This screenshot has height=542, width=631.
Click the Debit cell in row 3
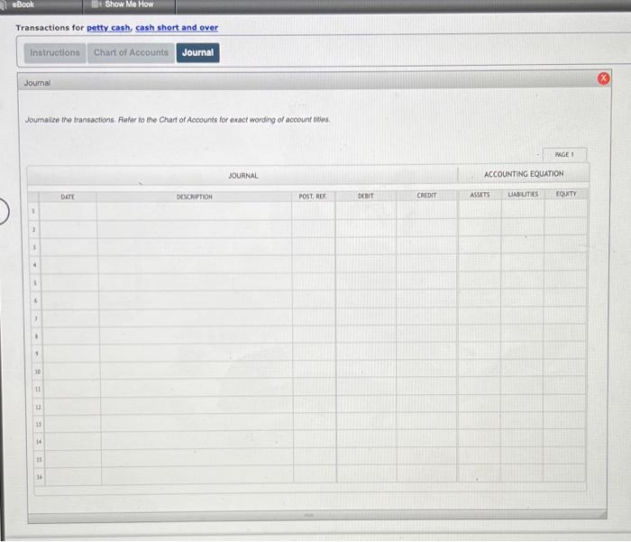(x=365, y=246)
